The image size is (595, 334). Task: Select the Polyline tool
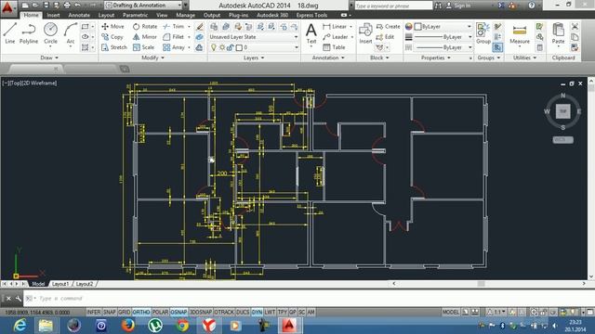tap(29, 33)
